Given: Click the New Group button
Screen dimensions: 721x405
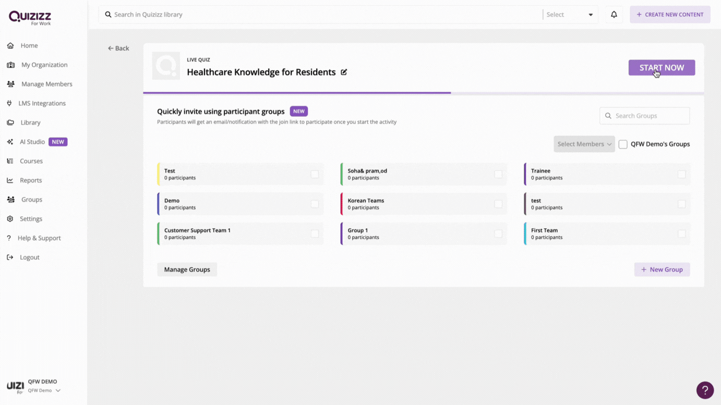Looking at the screenshot, I should pyautogui.click(x=662, y=269).
